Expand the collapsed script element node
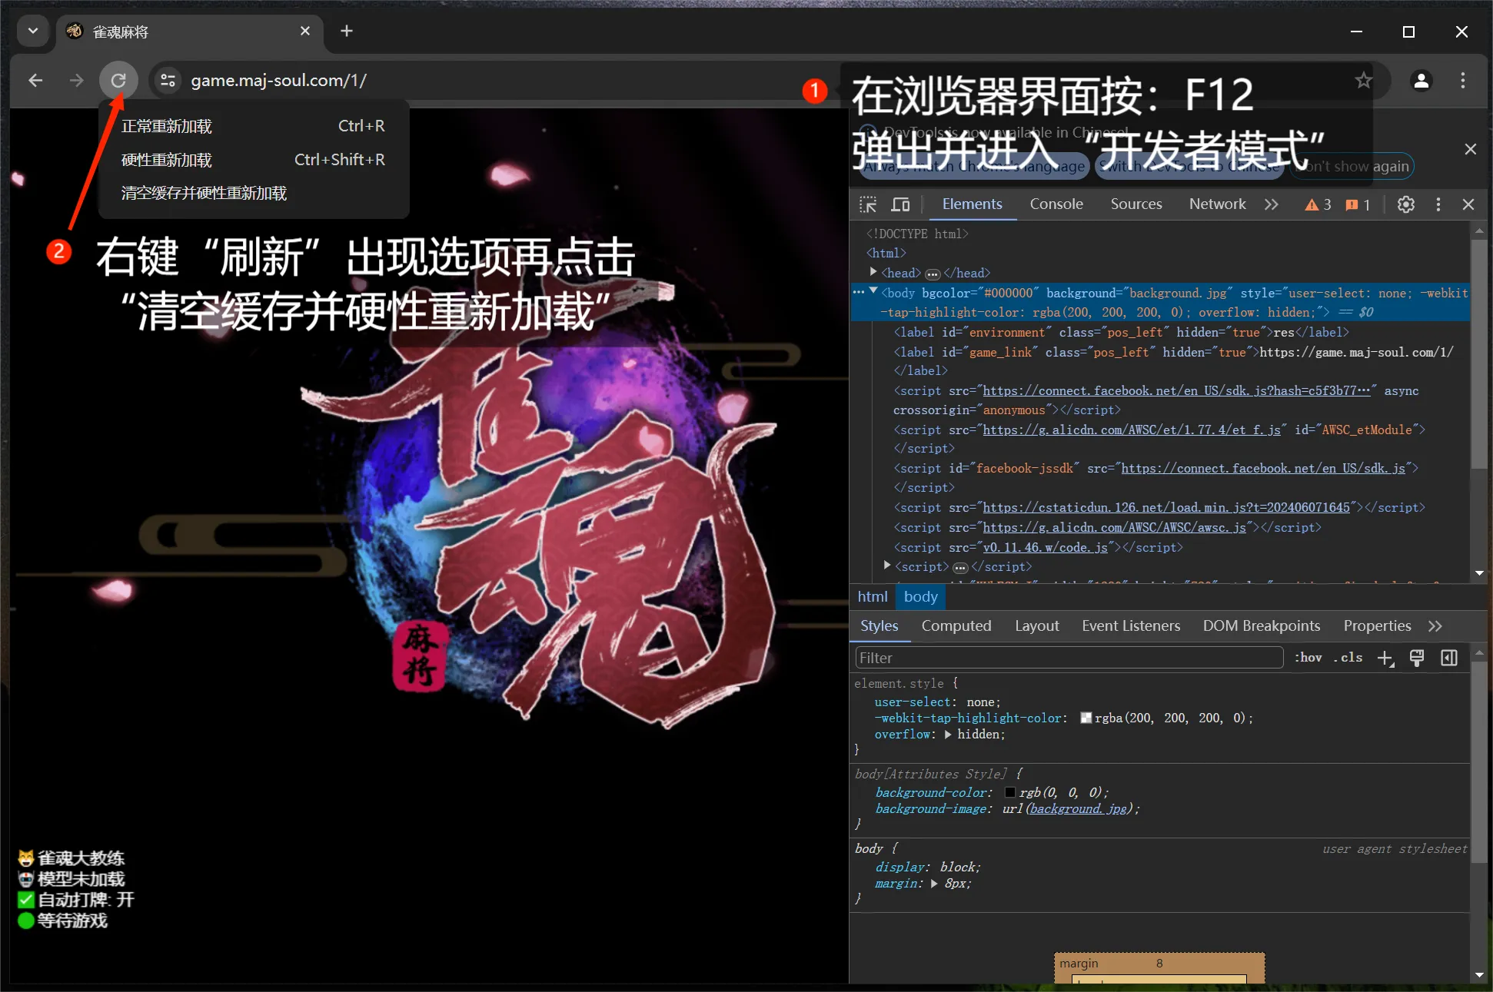Viewport: 1493px width, 992px height. (887, 566)
